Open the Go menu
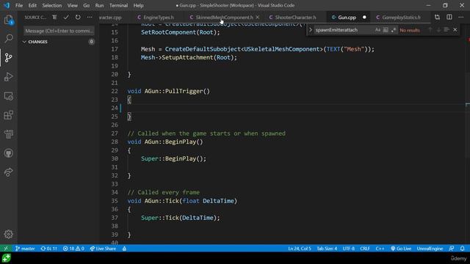This screenshot has width=470, height=264. [x=87, y=5]
